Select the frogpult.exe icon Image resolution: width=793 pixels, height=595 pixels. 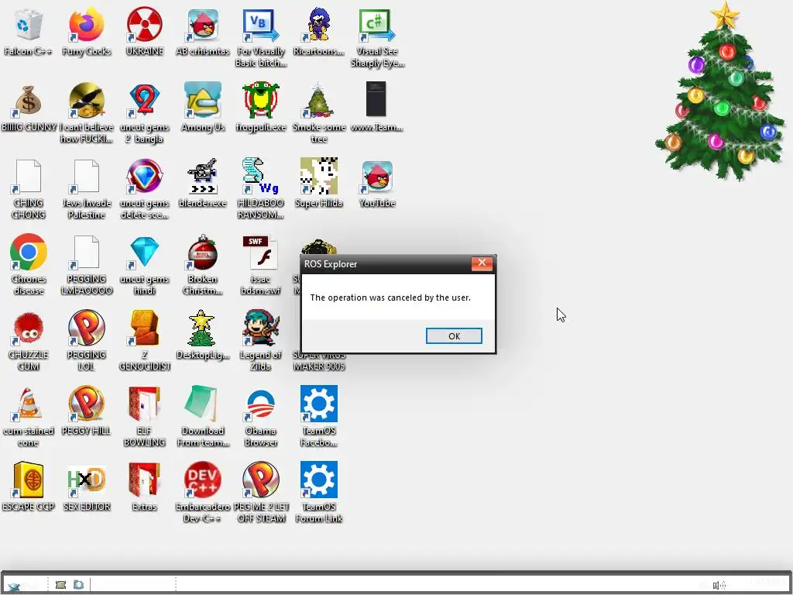click(x=260, y=100)
